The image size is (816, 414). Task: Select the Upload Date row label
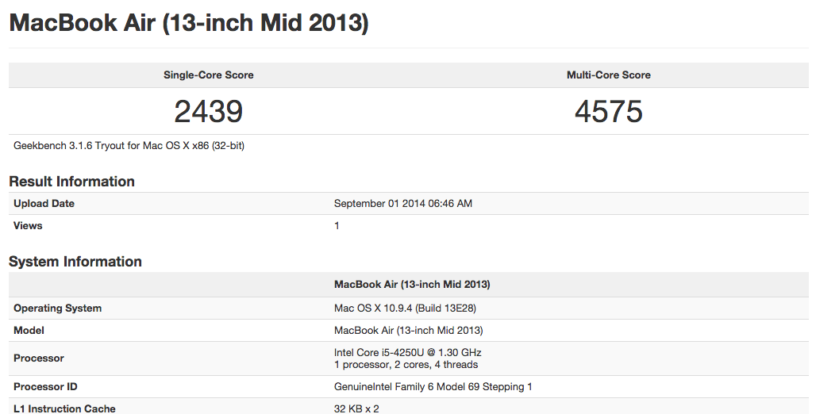[44, 203]
